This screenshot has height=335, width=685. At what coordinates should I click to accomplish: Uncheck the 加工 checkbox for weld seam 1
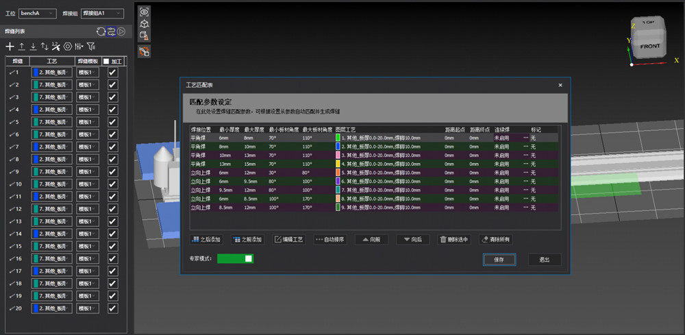[113, 72]
